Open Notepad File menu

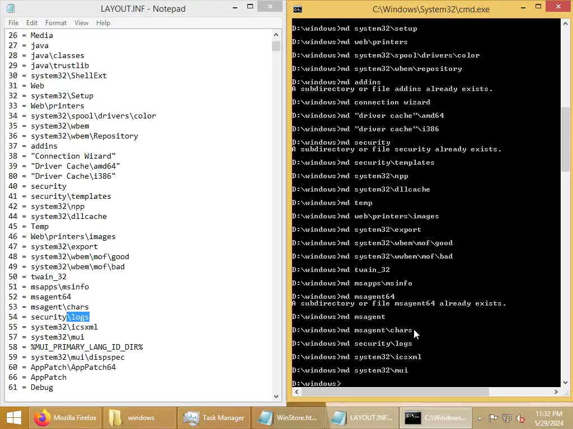click(x=13, y=22)
